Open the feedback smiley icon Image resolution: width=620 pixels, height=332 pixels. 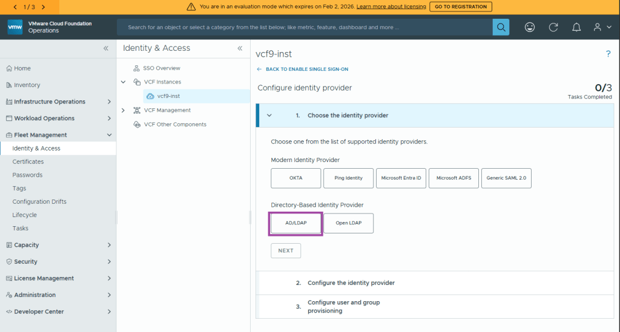(530, 27)
